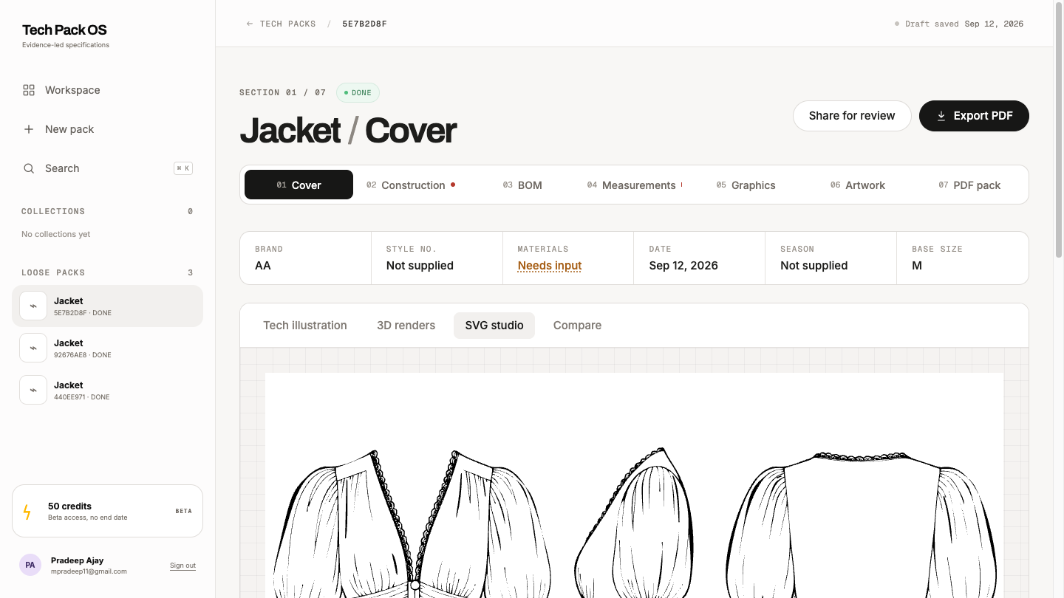Click the date 'Sep 12, 2026' field
This screenshot has width=1064, height=598.
683,266
